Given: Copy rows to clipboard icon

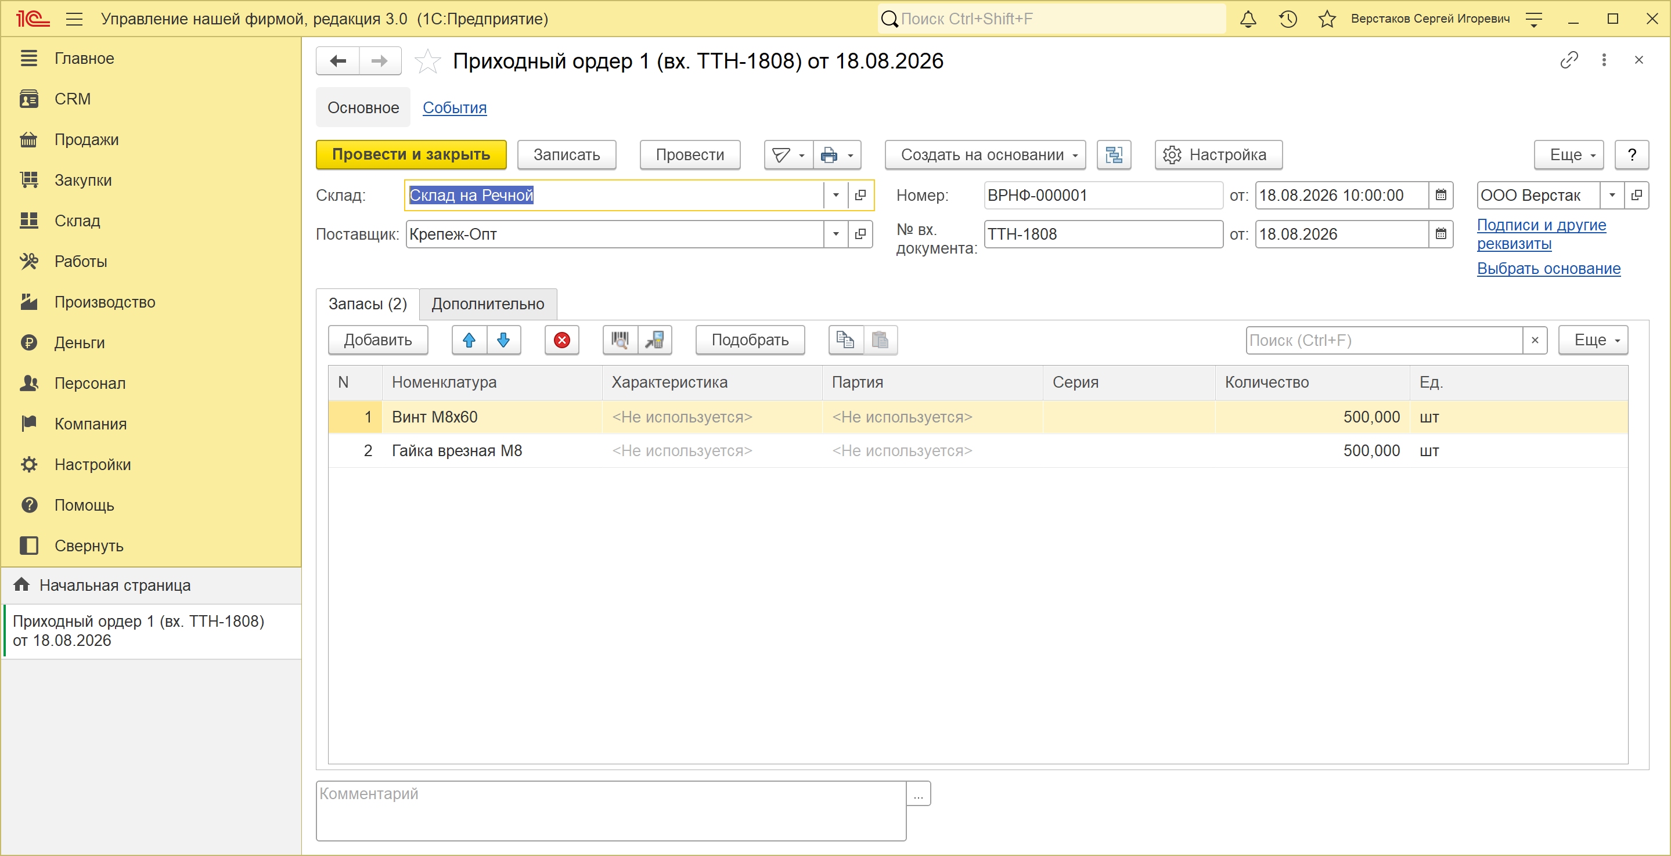Looking at the screenshot, I should (x=846, y=340).
